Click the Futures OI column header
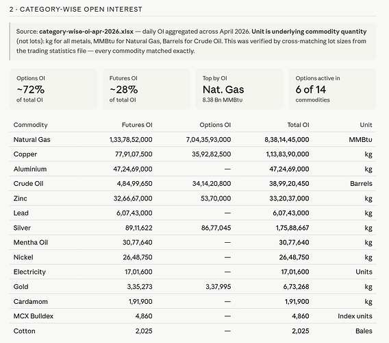 137,125
